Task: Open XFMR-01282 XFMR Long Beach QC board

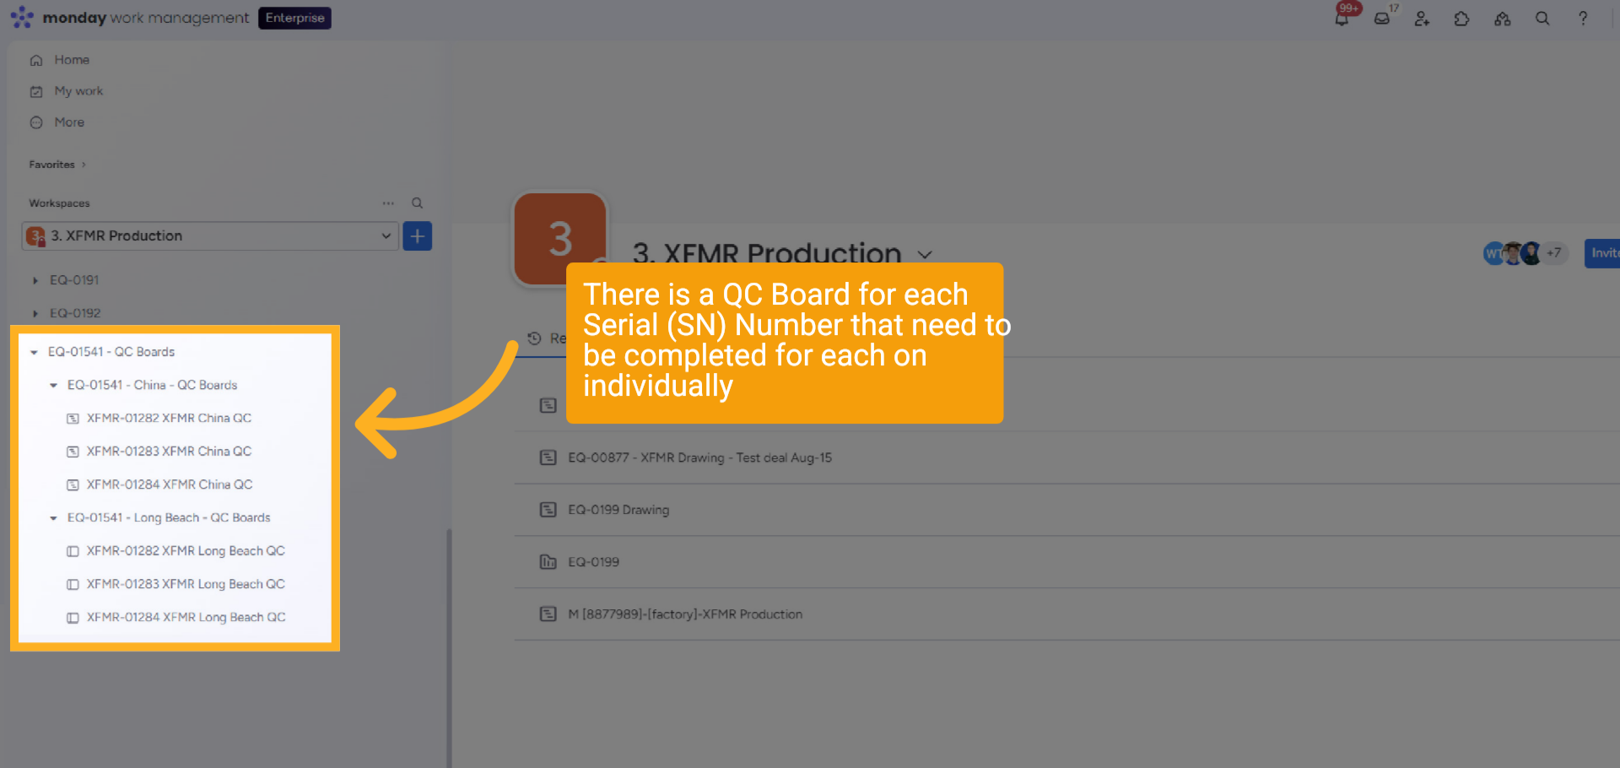Action: [x=186, y=551]
